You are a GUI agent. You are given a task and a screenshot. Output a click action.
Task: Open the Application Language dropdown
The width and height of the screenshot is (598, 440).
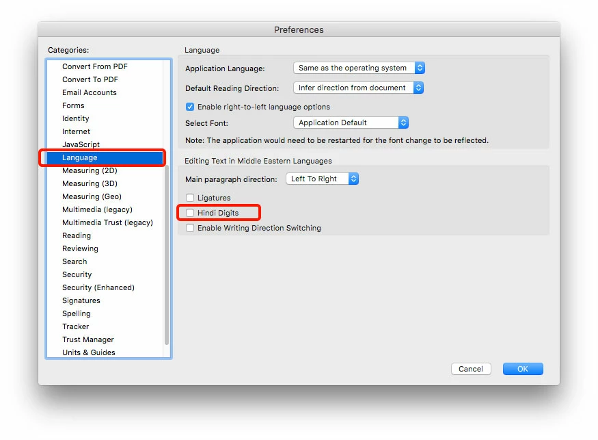[359, 68]
